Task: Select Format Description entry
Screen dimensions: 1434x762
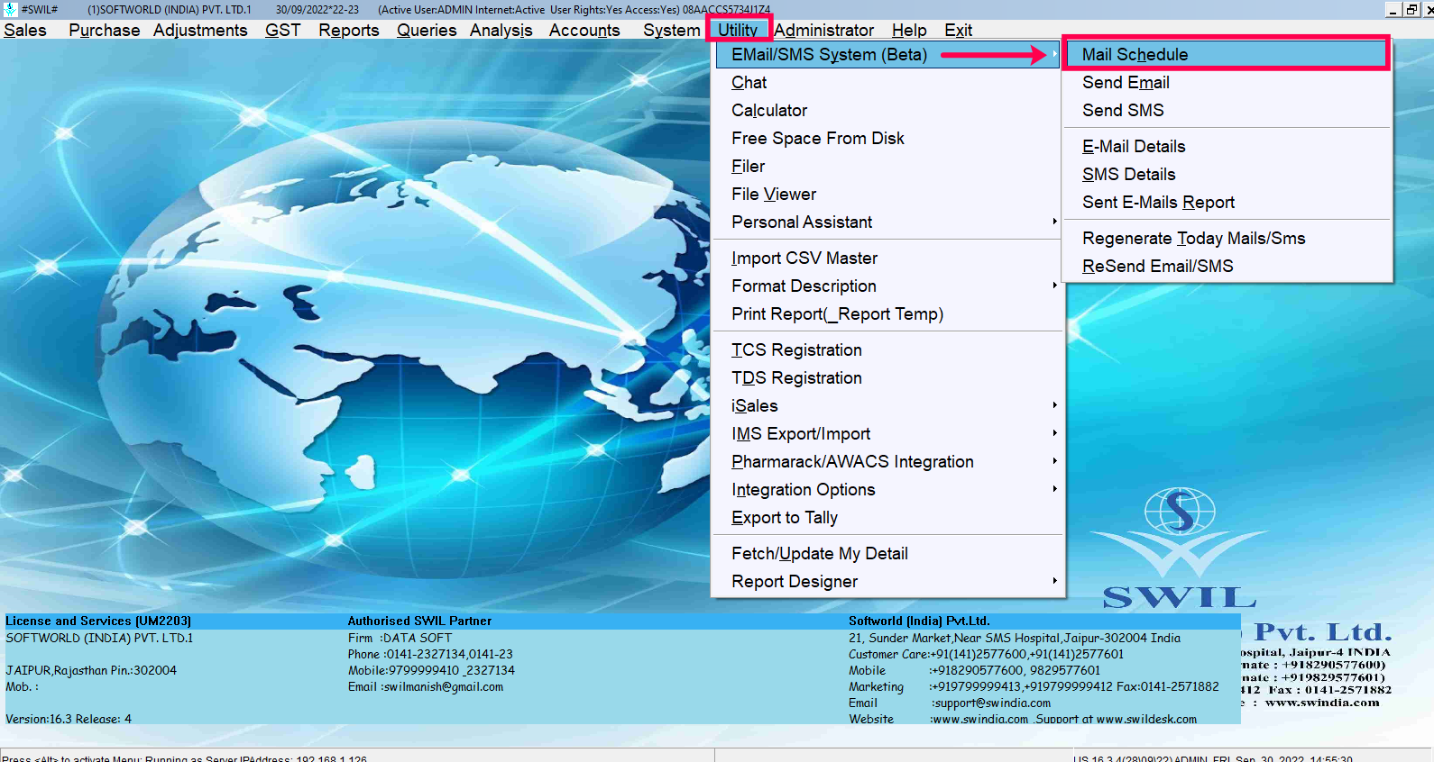Action: 887,286
